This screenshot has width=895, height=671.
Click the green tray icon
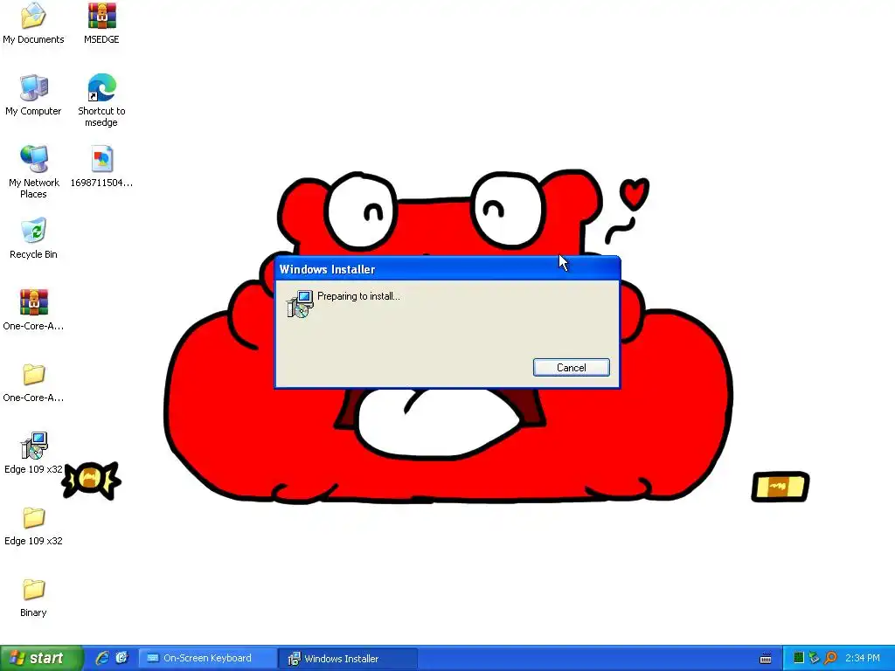(x=799, y=658)
